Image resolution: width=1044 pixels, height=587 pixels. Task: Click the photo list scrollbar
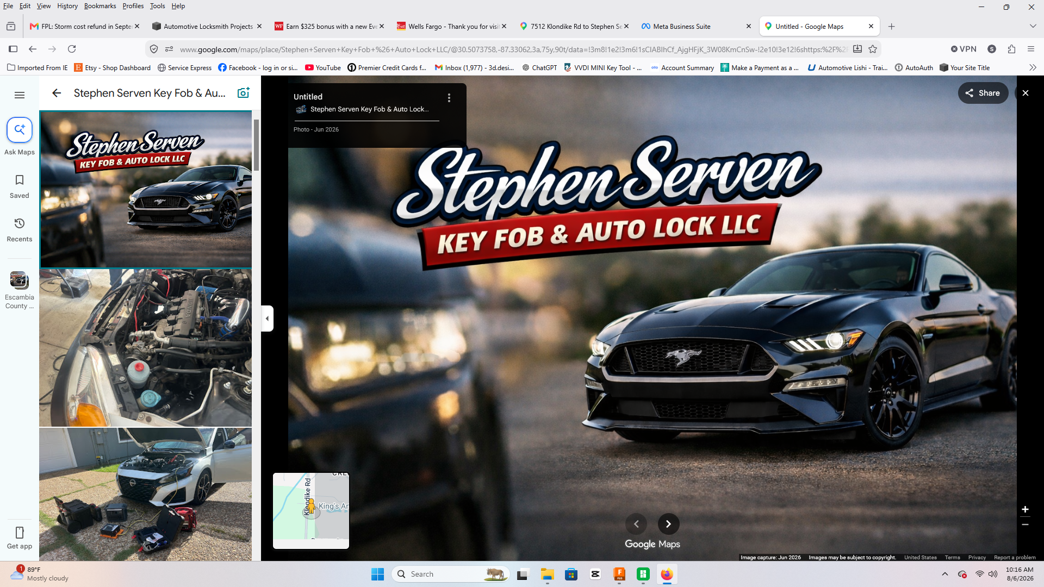(x=256, y=145)
